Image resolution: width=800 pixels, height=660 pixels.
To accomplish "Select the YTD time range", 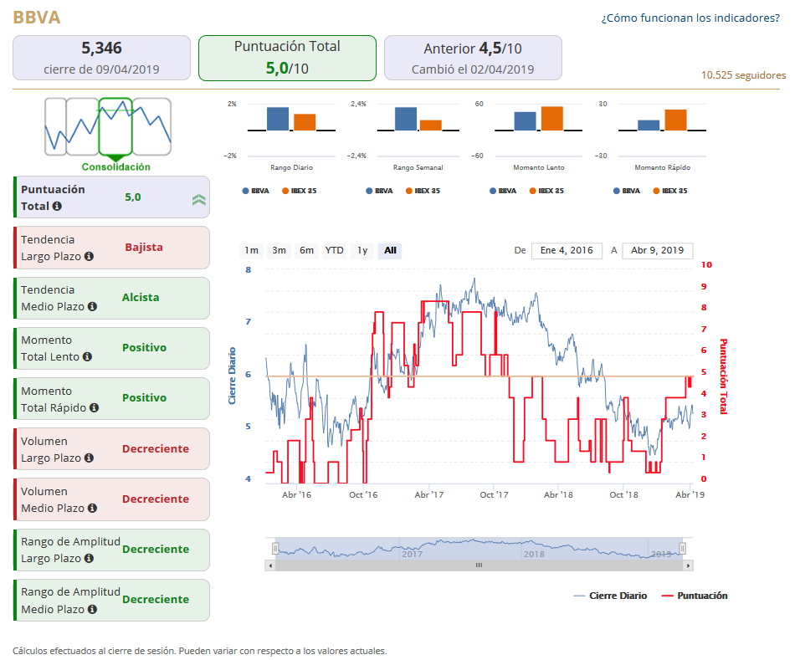I will point(334,250).
